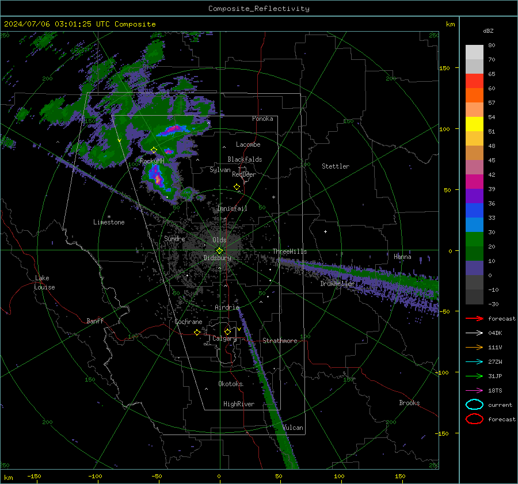Image resolution: width=518 pixels, height=484 pixels.
Task: Click the ThreeHills city label
Action: pos(290,251)
